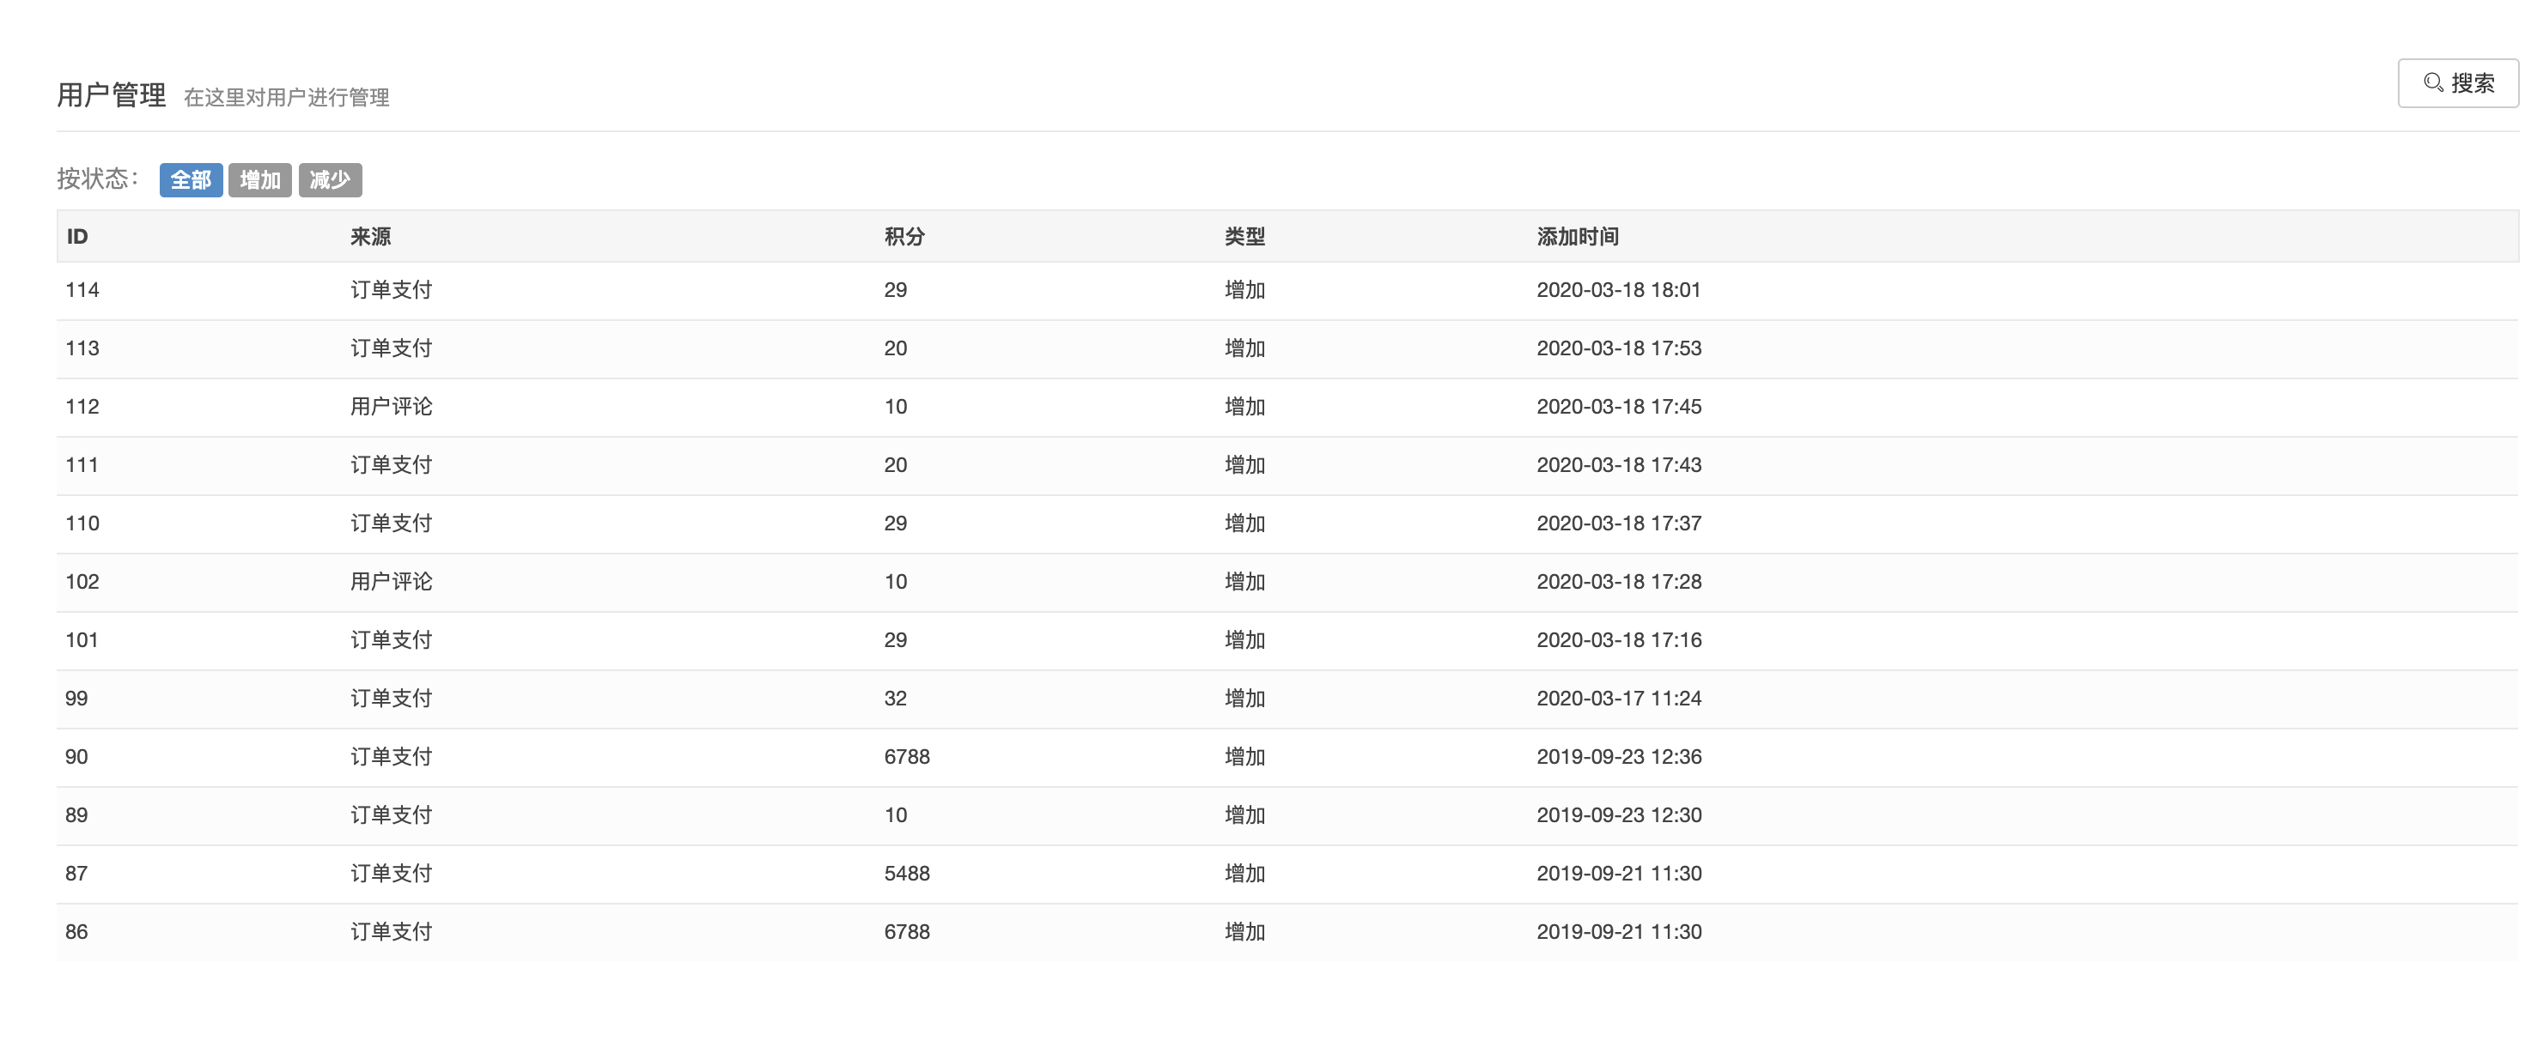This screenshot has width=2537, height=1047.
Task: Click points value 6788 in row 90
Action: pyautogui.click(x=906, y=757)
